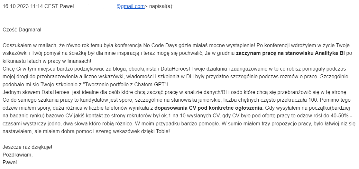This screenshot has height=169, width=359.
Task: Click the date 16.10.2023 11:14 CEST
Action: tap(31, 6)
